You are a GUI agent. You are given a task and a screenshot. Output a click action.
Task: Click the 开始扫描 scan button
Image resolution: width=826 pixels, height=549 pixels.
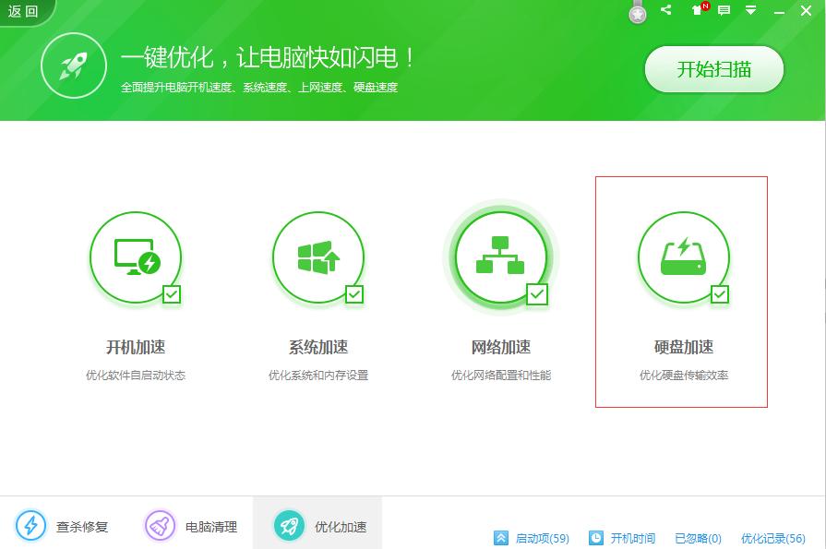[x=714, y=68]
